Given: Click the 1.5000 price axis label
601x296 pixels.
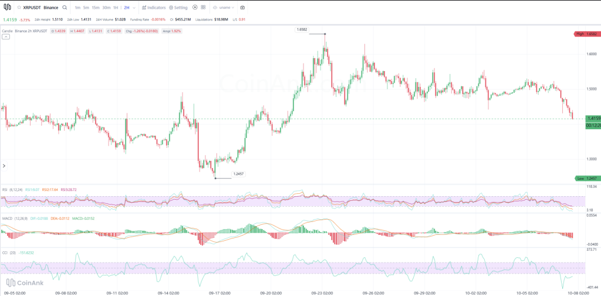Looking at the screenshot, I should pyautogui.click(x=592, y=89).
